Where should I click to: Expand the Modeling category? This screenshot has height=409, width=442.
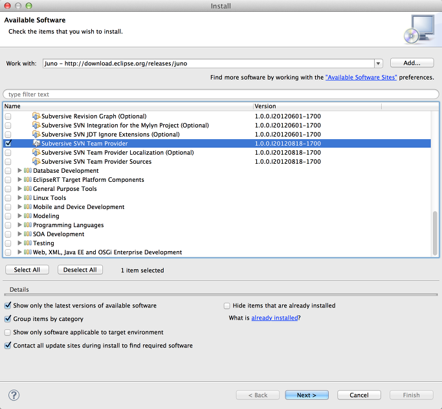point(19,216)
